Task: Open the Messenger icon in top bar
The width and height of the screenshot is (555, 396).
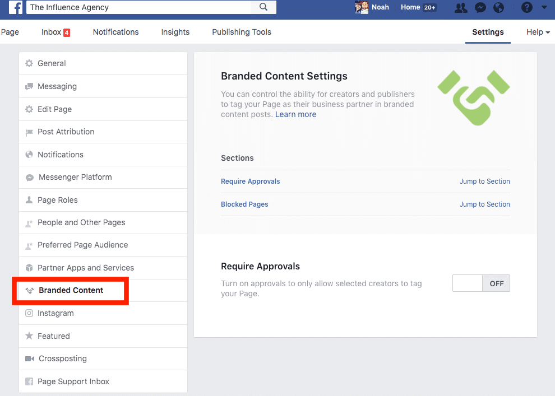Action: (x=480, y=7)
